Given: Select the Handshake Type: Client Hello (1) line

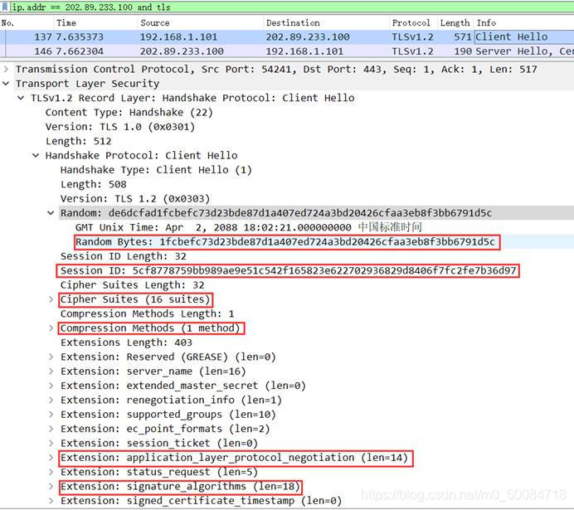Looking at the screenshot, I should (x=156, y=170).
